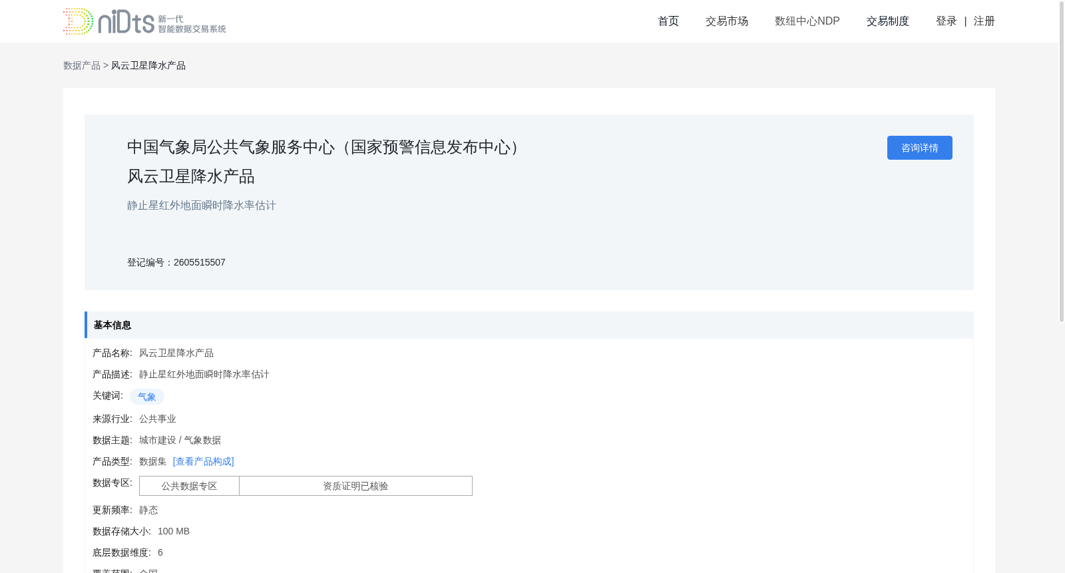This screenshot has width=1065, height=573.
Task: Click the 产品描述 value text
Action: 204,374
